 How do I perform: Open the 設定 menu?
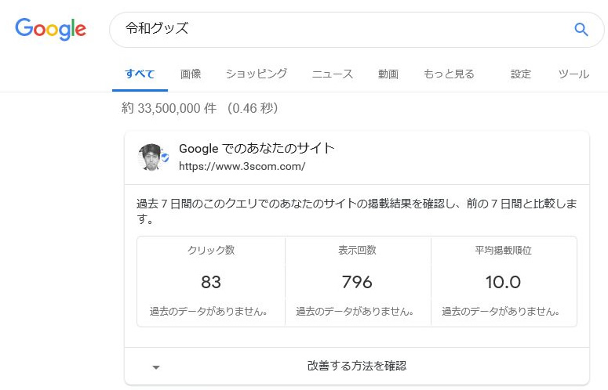(x=521, y=74)
